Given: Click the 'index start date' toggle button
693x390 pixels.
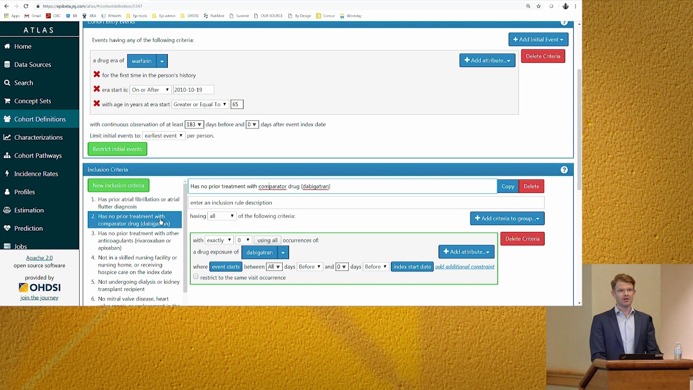Looking at the screenshot, I should (x=412, y=266).
